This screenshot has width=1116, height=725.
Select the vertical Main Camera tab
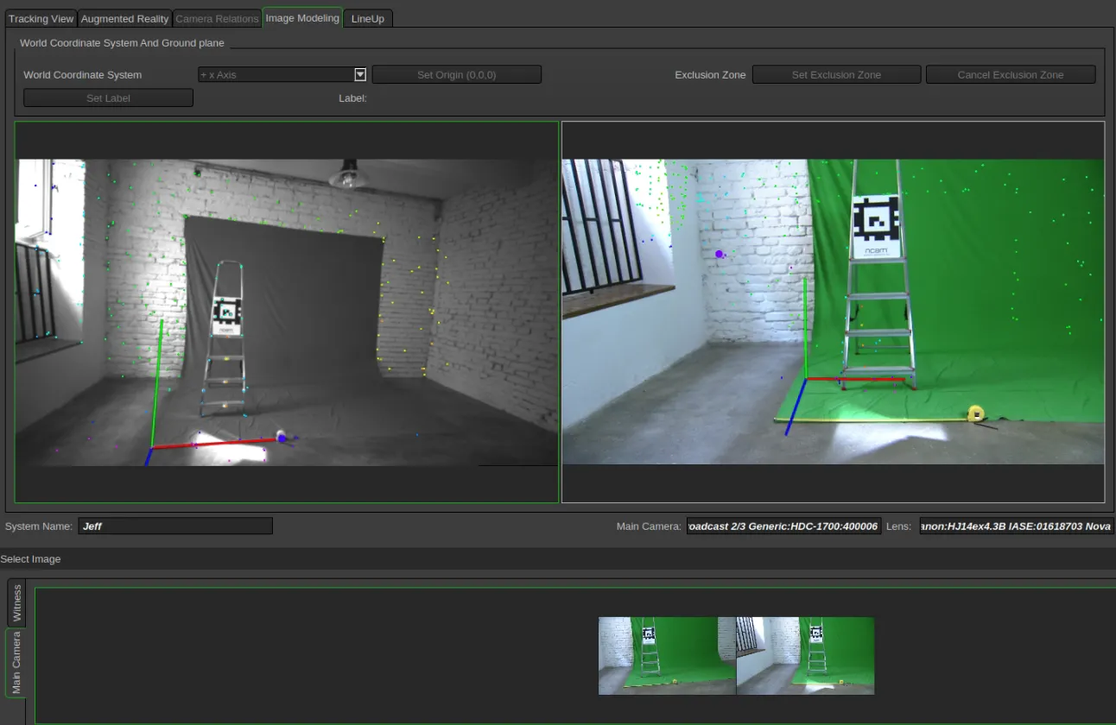(15, 663)
